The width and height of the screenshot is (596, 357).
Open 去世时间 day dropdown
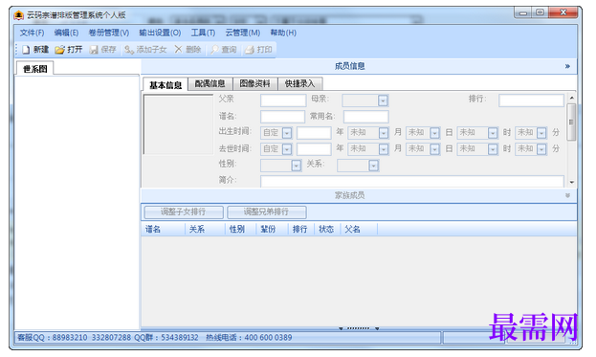(x=434, y=149)
